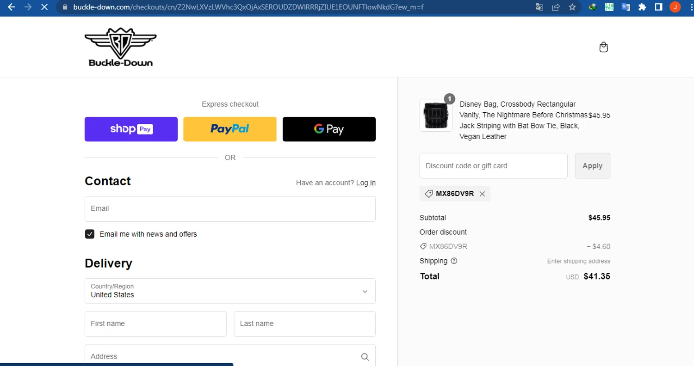Pay with Shop Pay

click(131, 129)
